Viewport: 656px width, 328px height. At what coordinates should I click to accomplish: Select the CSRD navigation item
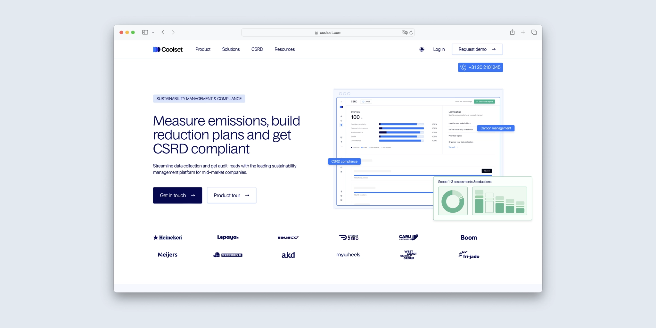tap(257, 49)
